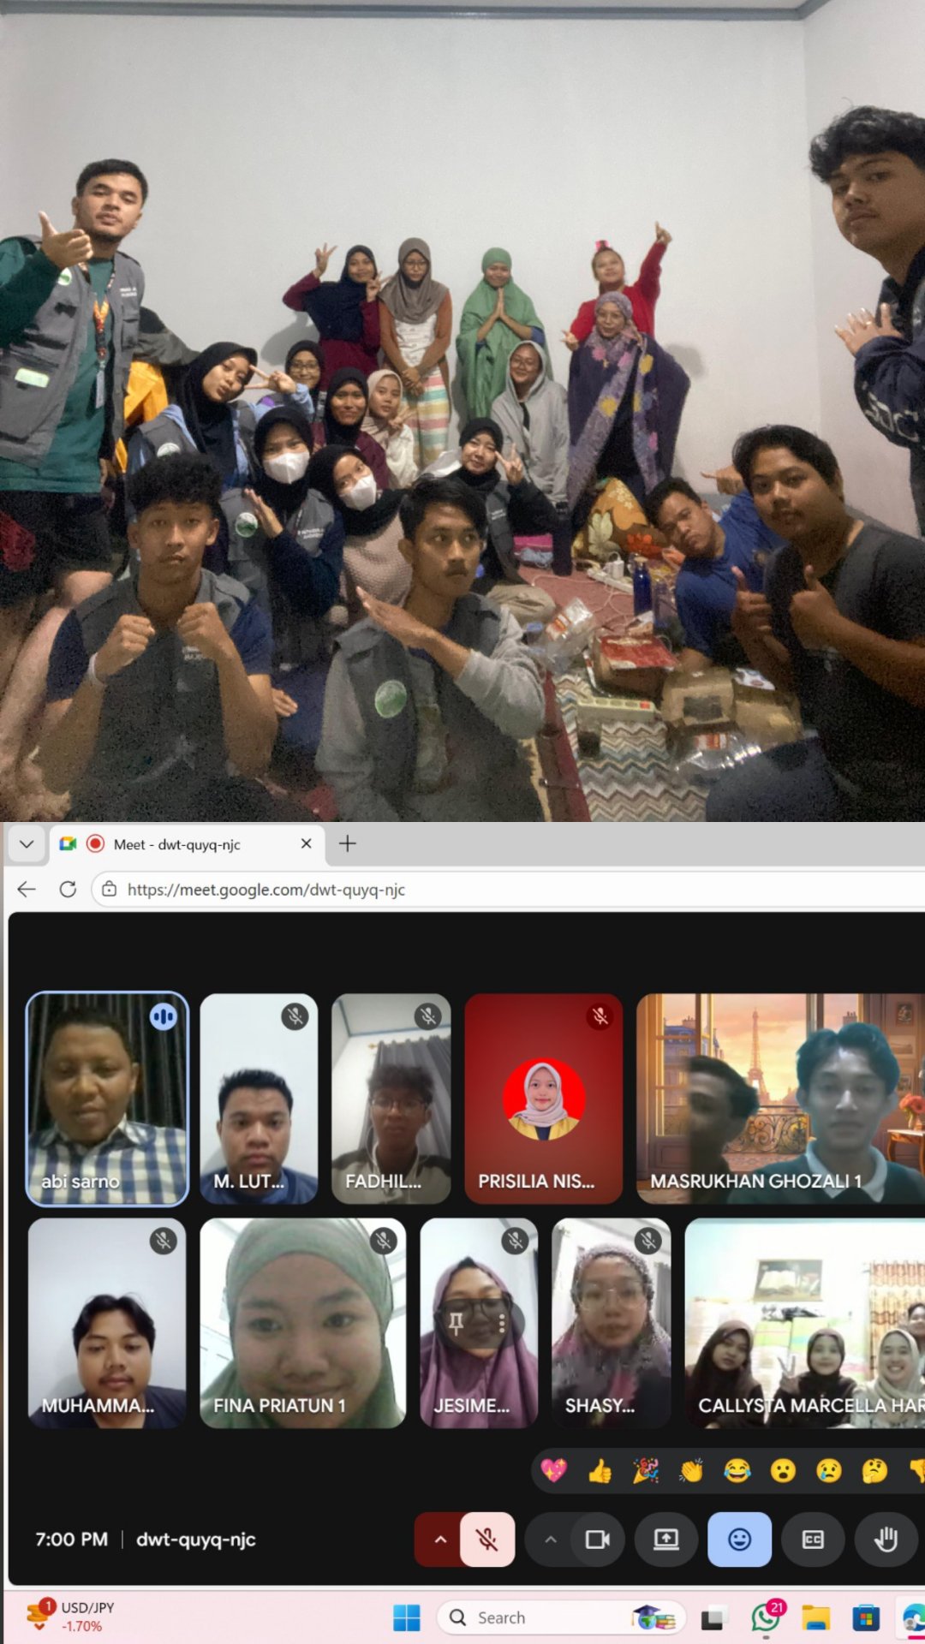925x1644 pixels.
Task: Click the heart emoji reaction
Action: tap(554, 1471)
